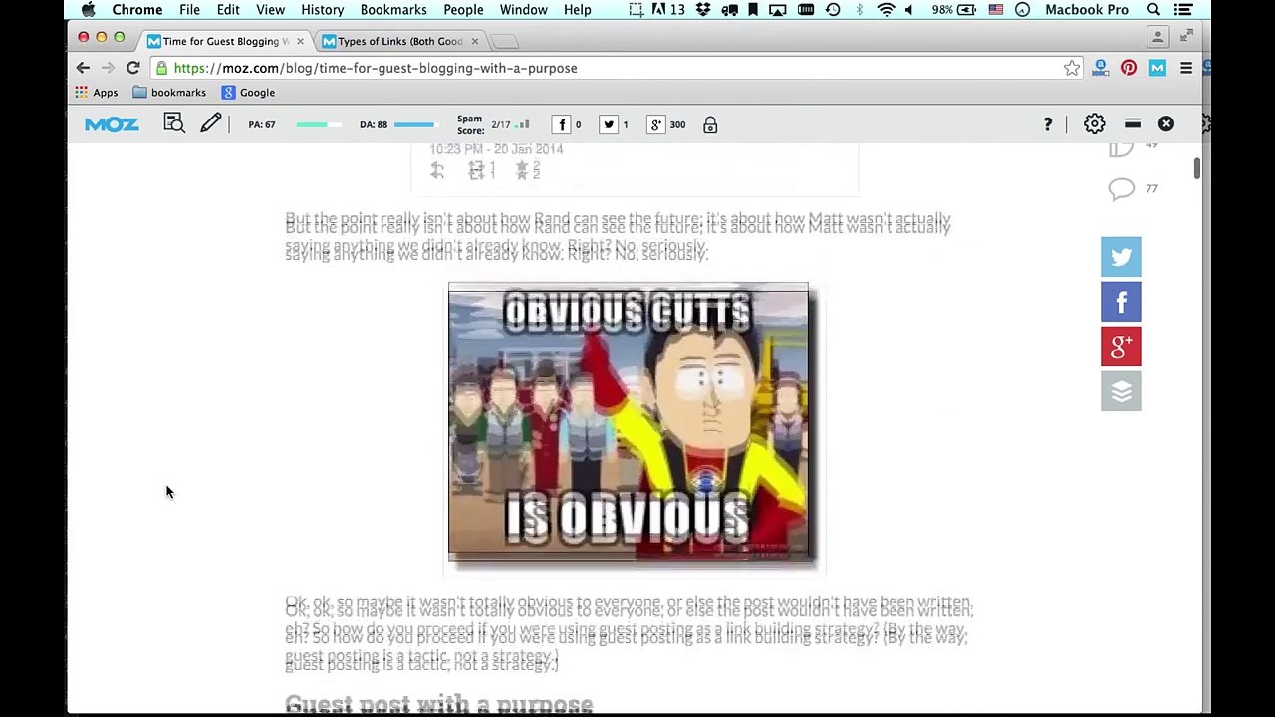Open the Dropbox menu bar icon

(x=703, y=10)
